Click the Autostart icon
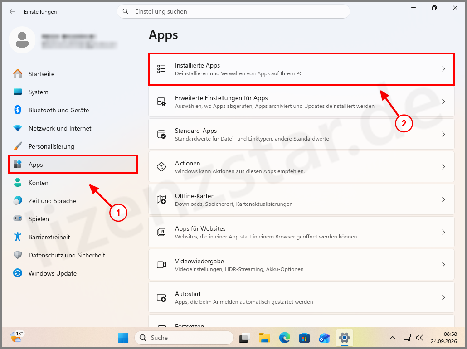Image resolution: width=467 pixels, height=349 pixels. point(161,297)
